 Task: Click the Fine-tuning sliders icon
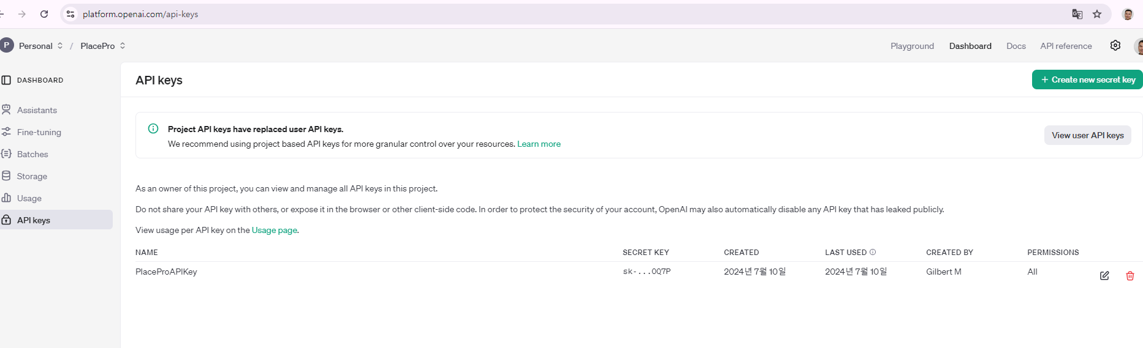click(6, 131)
